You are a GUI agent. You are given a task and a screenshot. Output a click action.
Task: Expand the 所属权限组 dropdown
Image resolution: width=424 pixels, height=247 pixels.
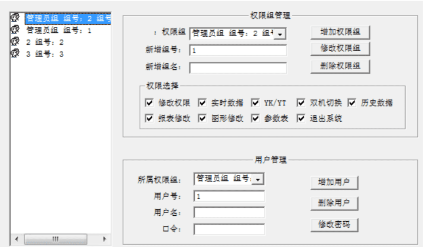[x=258, y=179]
